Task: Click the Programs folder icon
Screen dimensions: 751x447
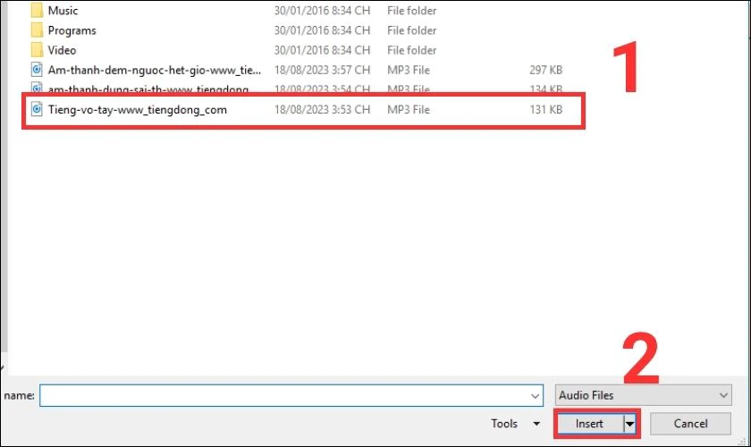Action: point(37,30)
